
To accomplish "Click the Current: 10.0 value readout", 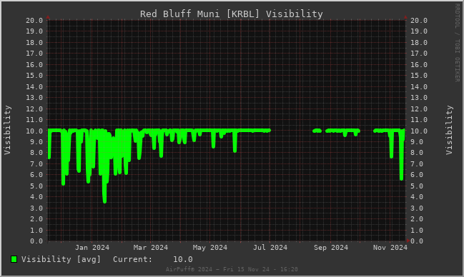I will pos(153,259).
